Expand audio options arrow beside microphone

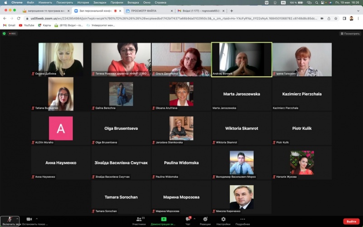16,218
